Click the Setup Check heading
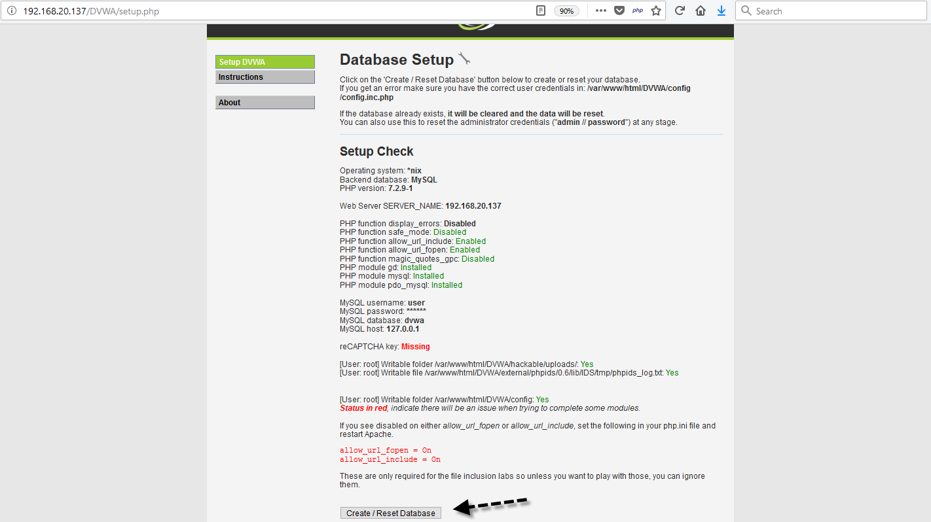931x522 pixels. (376, 151)
